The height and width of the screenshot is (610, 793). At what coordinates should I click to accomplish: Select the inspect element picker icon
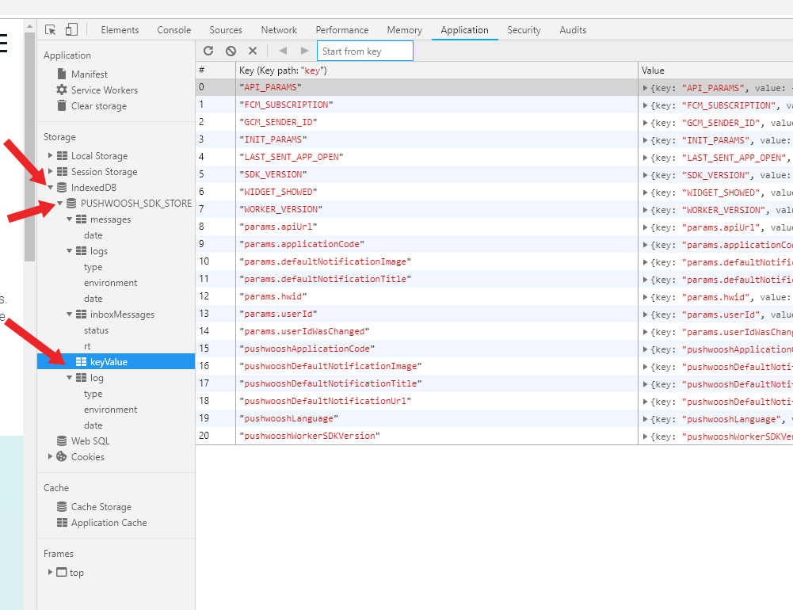pyautogui.click(x=50, y=30)
